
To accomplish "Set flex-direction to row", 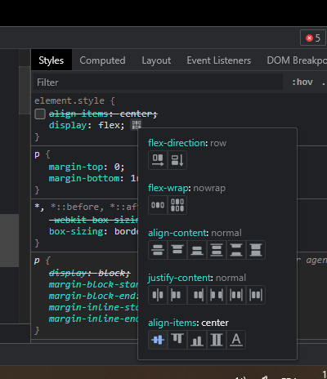I will [x=158, y=160].
